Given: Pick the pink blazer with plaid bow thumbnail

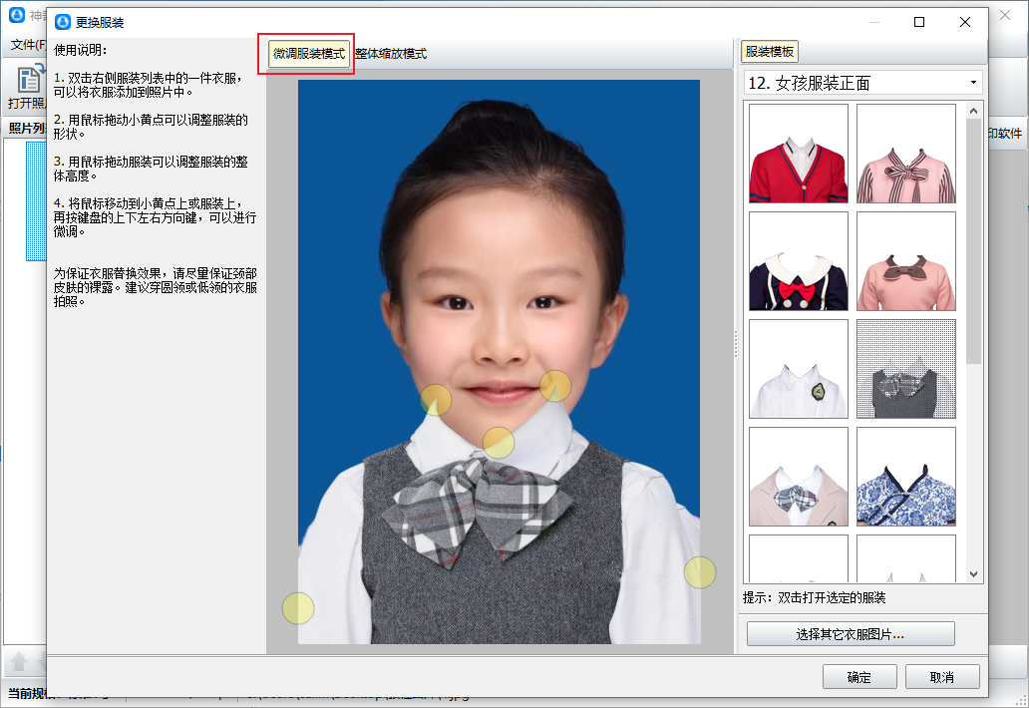Looking at the screenshot, I should pyautogui.click(x=798, y=477).
